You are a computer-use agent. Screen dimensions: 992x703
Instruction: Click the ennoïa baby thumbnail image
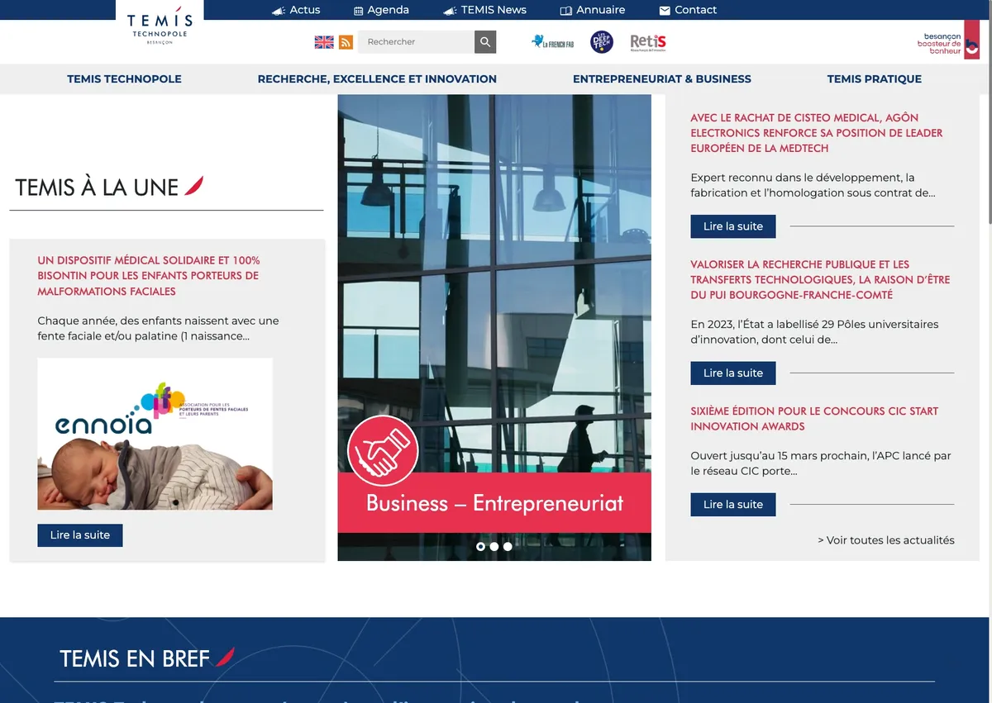(x=155, y=434)
